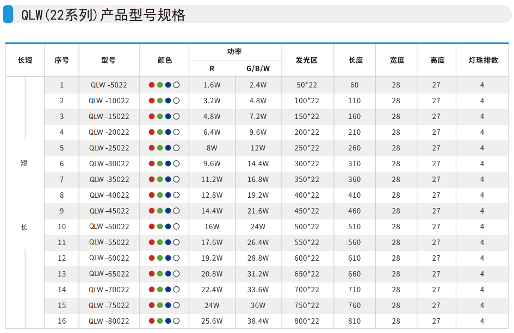The height and width of the screenshot is (333, 514).
Task: Click the white circle in the QLW-75022 row
Action: (177, 306)
